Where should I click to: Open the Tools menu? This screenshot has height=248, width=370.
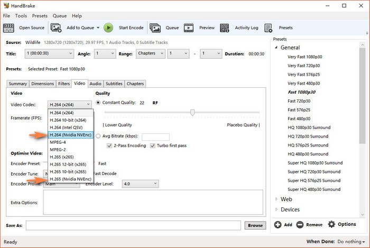point(21,16)
